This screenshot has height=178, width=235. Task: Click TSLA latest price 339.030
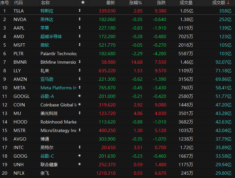click(107, 11)
